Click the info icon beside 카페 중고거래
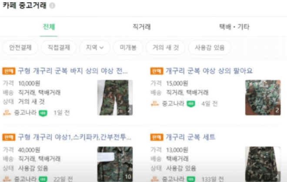The width and height of the screenshot is (287, 182). (x=52, y=6)
